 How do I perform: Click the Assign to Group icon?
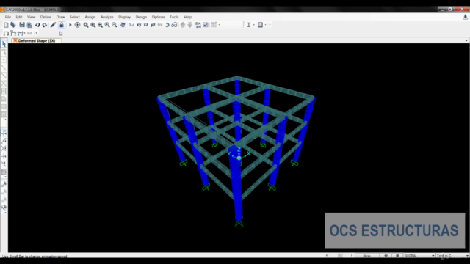[214, 25]
